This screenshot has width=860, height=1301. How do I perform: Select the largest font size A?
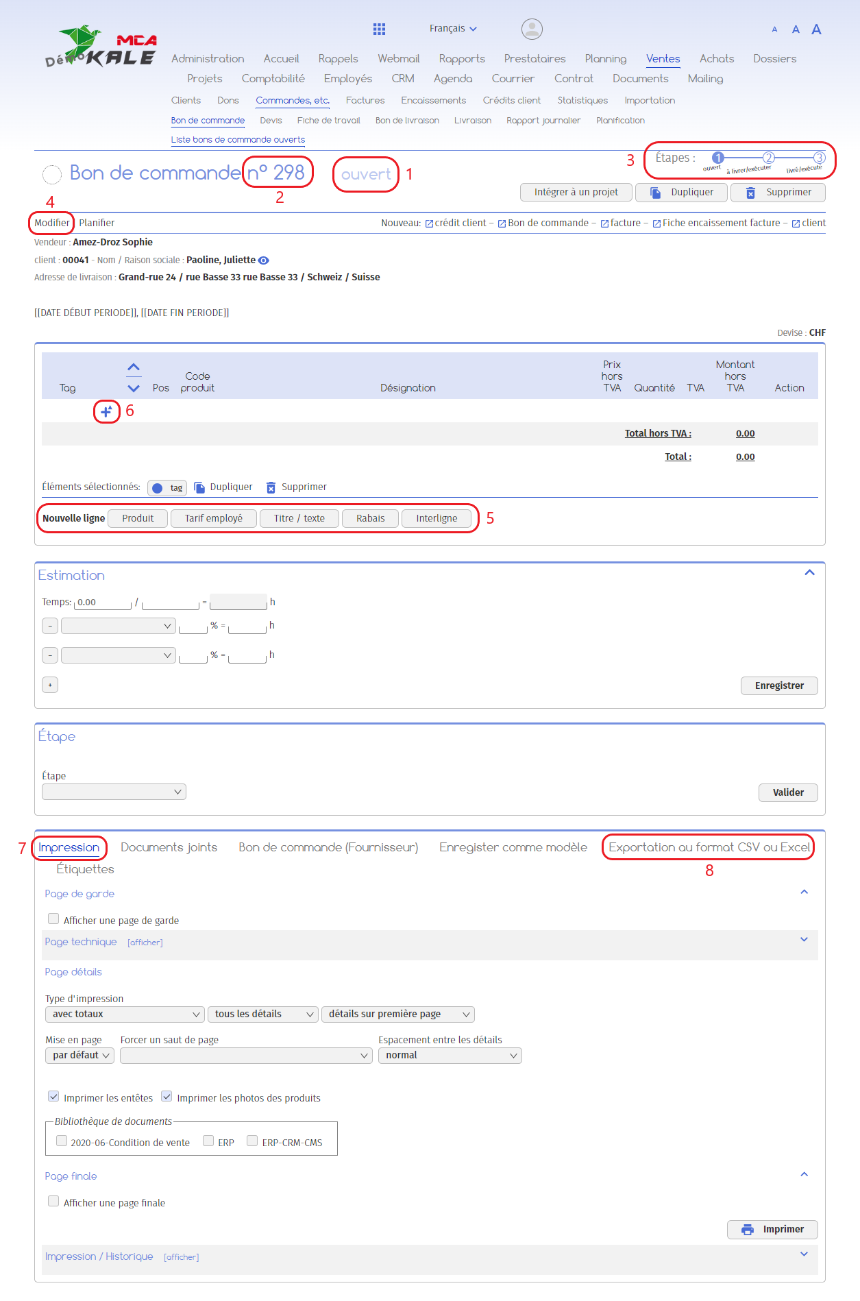(x=816, y=29)
